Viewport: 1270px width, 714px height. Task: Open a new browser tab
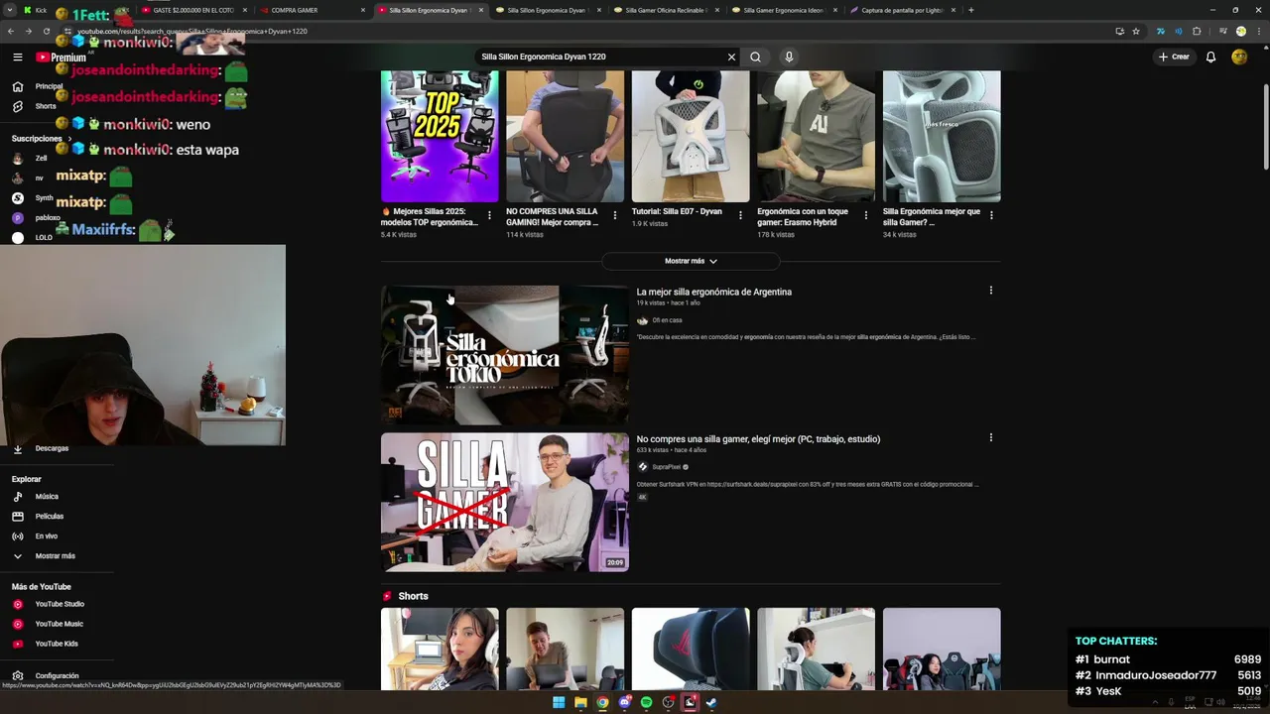[970, 10]
